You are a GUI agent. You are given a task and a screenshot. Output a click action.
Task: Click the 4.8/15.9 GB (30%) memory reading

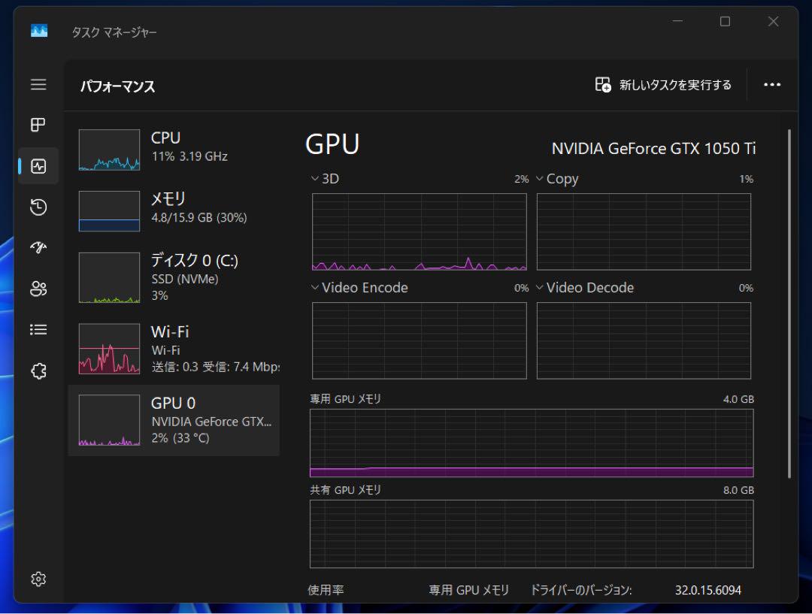click(199, 217)
